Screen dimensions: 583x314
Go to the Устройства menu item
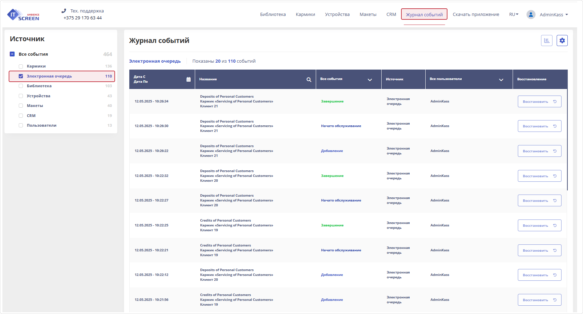pos(337,15)
